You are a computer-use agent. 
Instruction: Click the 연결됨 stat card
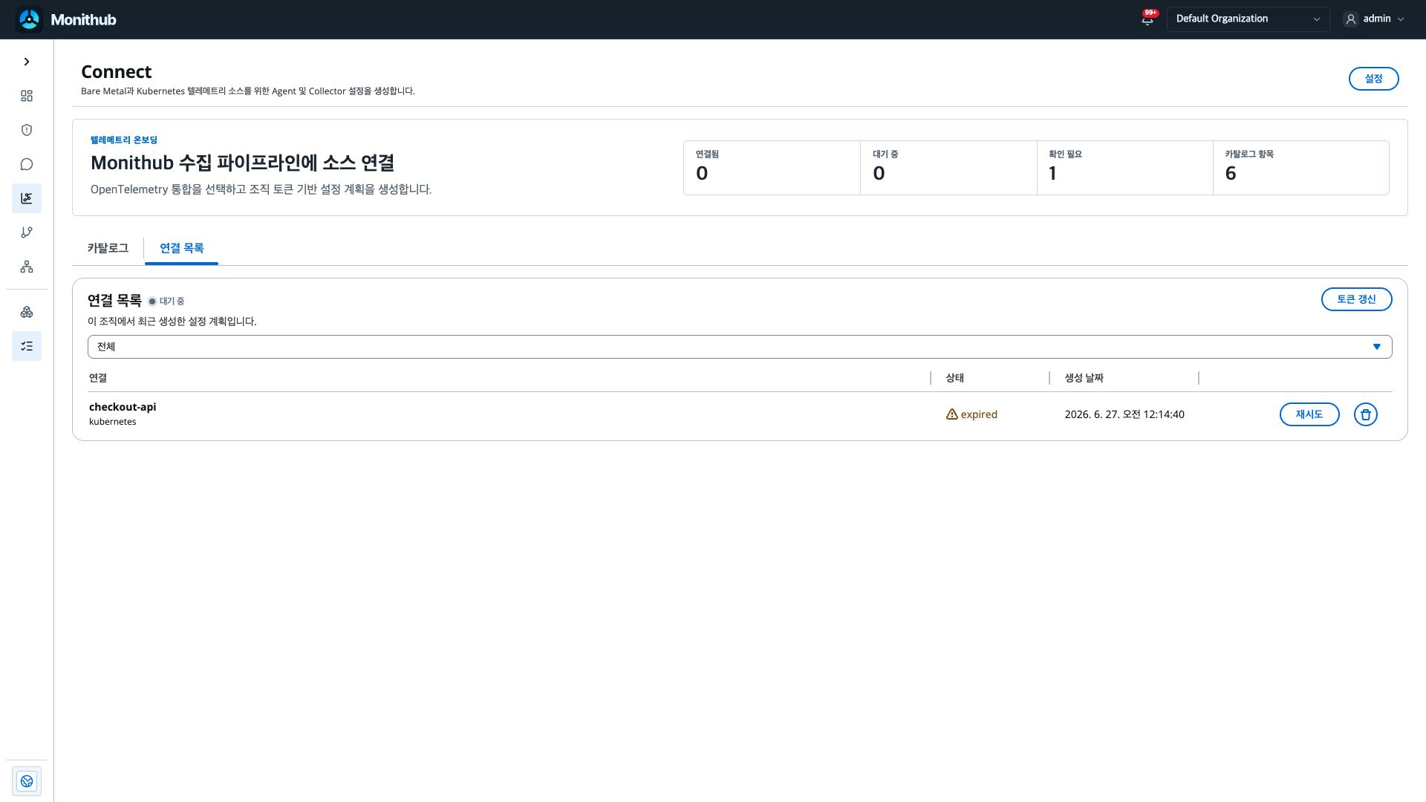(x=772, y=168)
